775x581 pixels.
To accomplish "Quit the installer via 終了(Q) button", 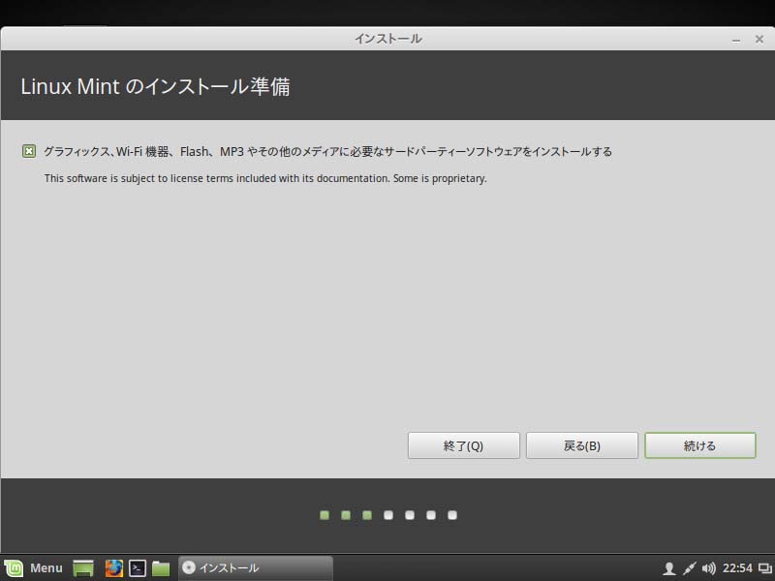I will tap(463, 445).
